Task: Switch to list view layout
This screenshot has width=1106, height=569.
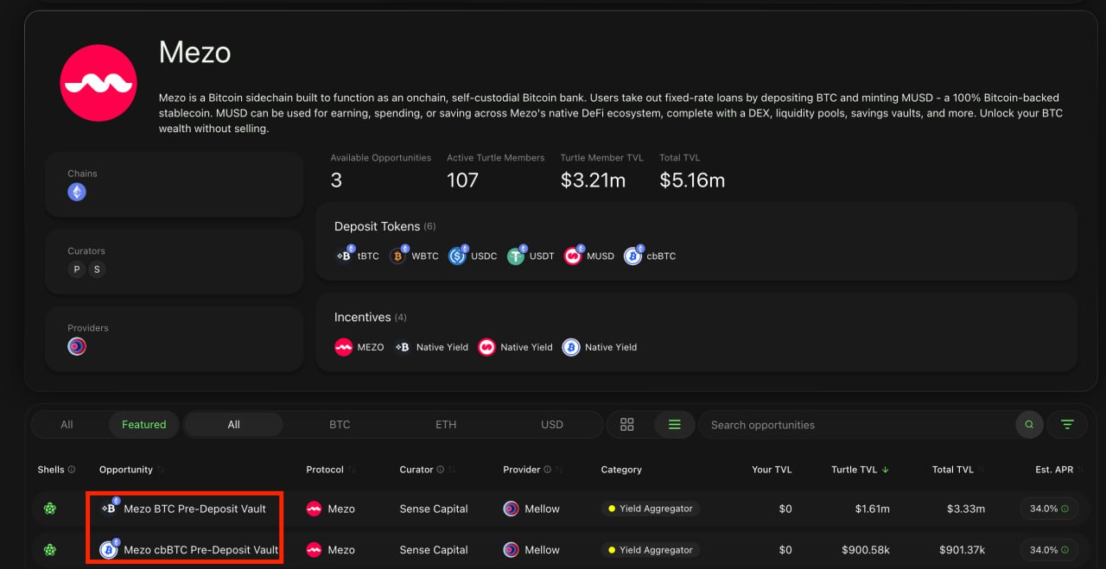Action: point(675,425)
